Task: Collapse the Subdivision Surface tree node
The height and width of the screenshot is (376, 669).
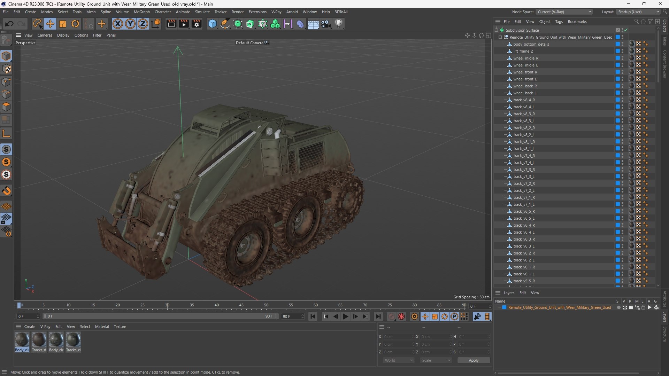Action: click(497, 30)
